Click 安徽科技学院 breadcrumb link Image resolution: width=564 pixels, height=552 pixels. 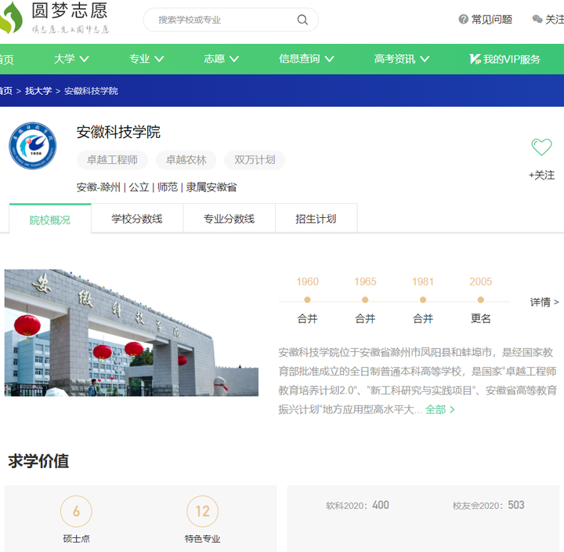click(91, 91)
